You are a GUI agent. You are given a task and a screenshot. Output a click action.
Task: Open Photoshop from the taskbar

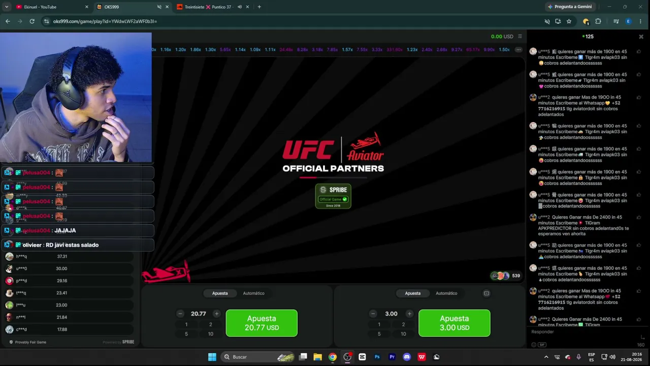pyautogui.click(x=377, y=357)
